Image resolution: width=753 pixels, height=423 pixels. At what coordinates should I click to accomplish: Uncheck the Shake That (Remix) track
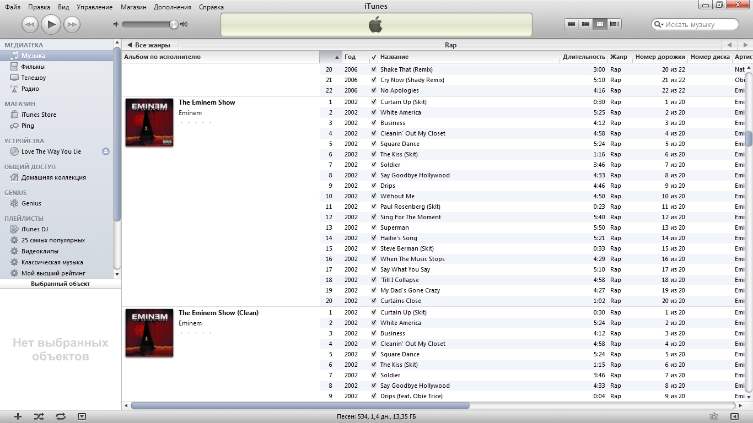pyautogui.click(x=374, y=69)
